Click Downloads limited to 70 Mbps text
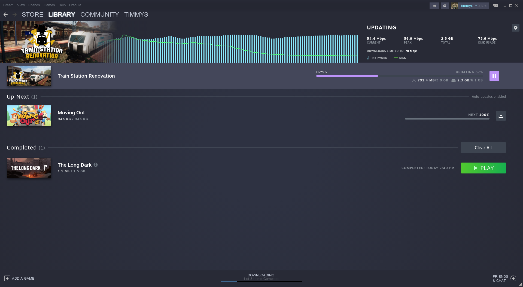This screenshot has height=287, width=523. (392, 51)
